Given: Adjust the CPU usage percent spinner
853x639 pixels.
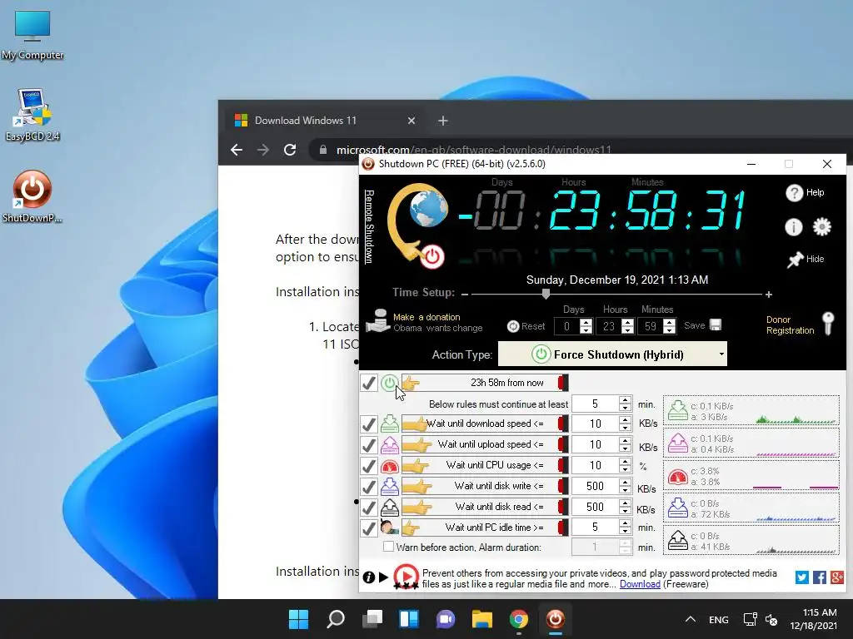Looking at the screenshot, I should [x=625, y=465].
